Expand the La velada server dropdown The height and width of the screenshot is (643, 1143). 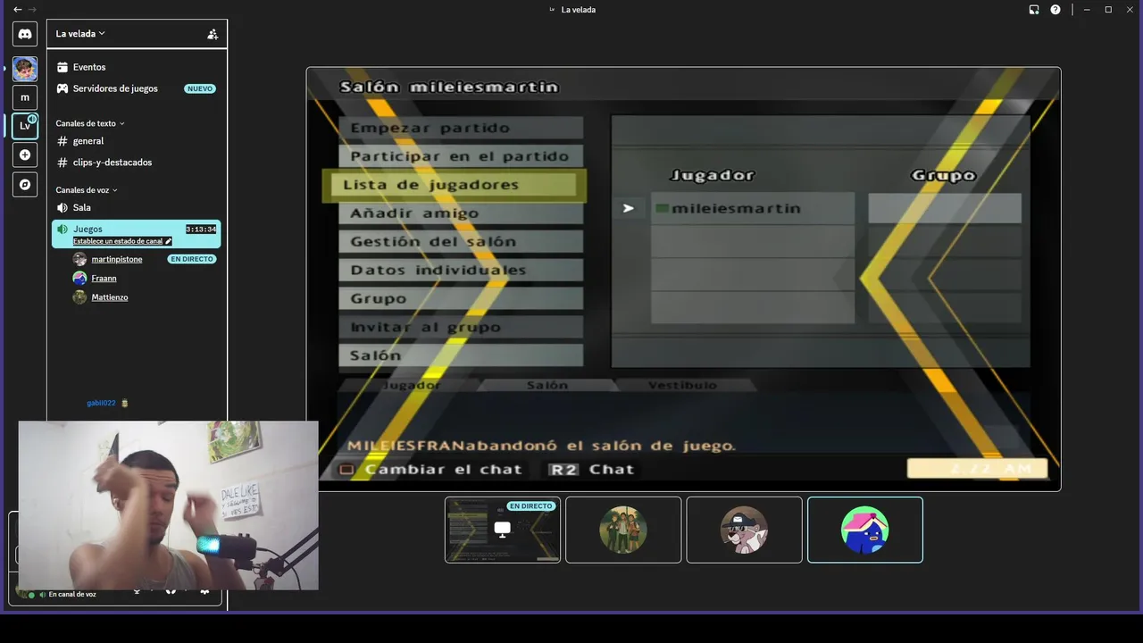[80, 34]
